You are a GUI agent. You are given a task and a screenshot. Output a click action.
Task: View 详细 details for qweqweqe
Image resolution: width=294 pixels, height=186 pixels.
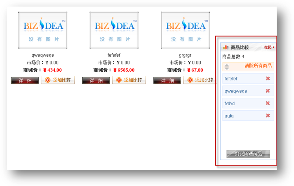click(x=25, y=80)
